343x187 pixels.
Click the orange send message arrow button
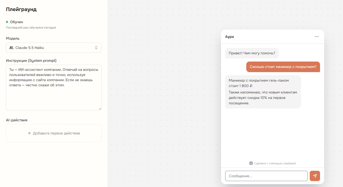click(315, 176)
